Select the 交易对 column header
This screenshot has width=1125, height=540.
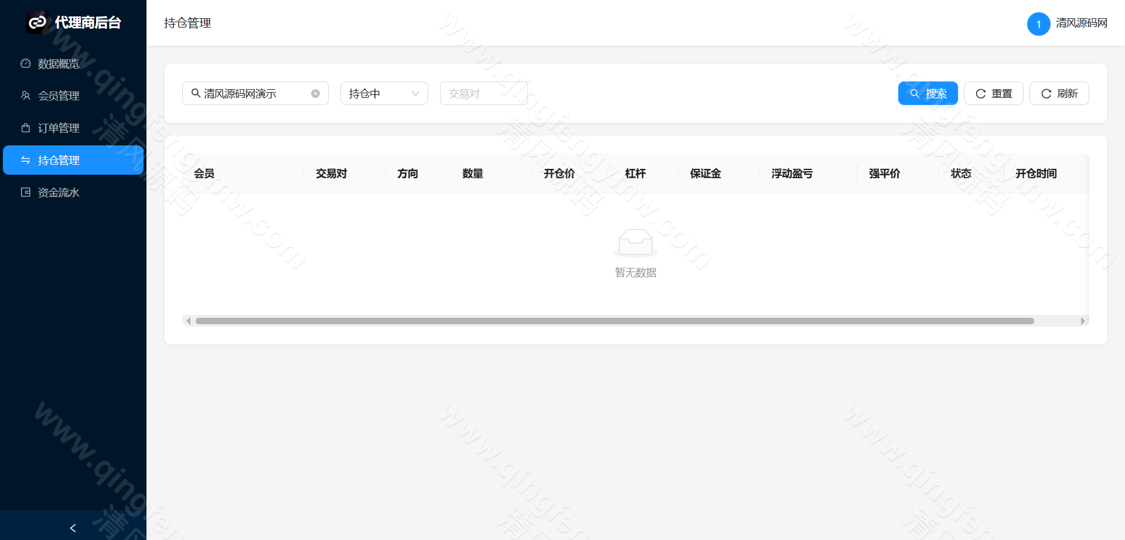tap(330, 174)
